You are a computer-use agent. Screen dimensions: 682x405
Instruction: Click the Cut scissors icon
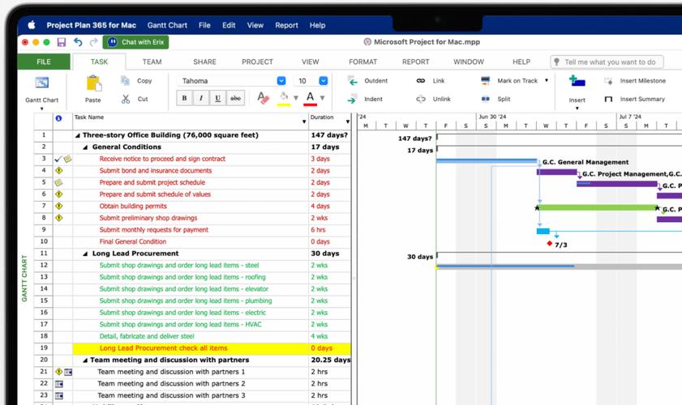pyautogui.click(x=126, y=99)
